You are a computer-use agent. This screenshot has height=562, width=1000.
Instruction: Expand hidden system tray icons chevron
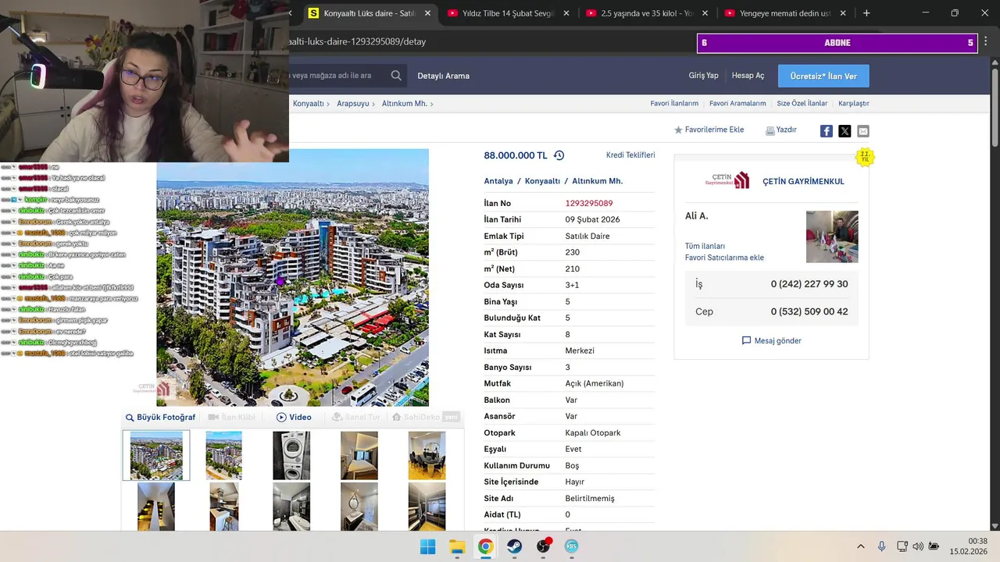(861, 546)
